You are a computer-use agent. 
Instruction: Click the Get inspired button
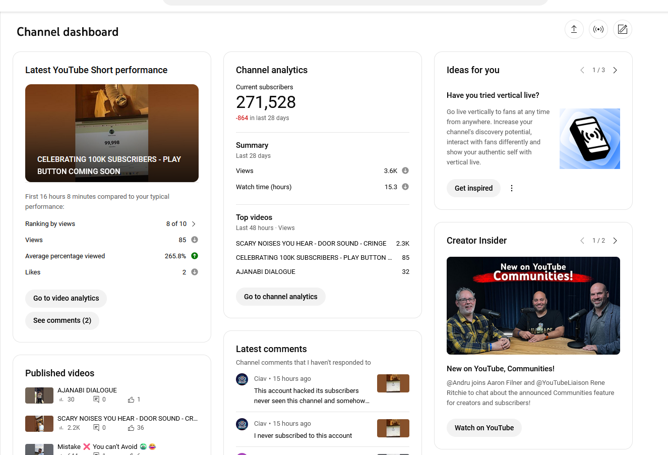[473, 188]
